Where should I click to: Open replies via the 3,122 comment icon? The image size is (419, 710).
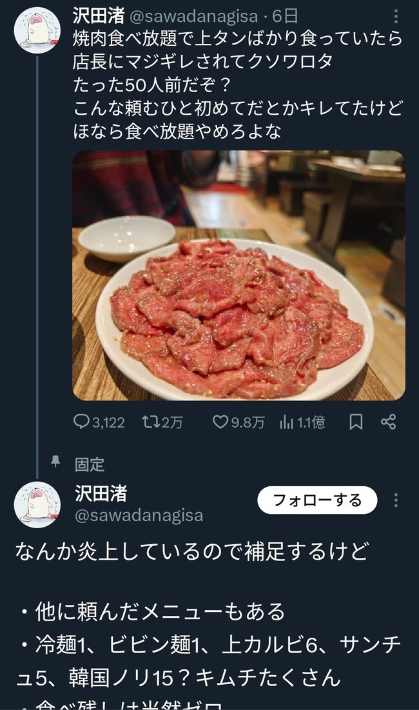coord(82,422)
